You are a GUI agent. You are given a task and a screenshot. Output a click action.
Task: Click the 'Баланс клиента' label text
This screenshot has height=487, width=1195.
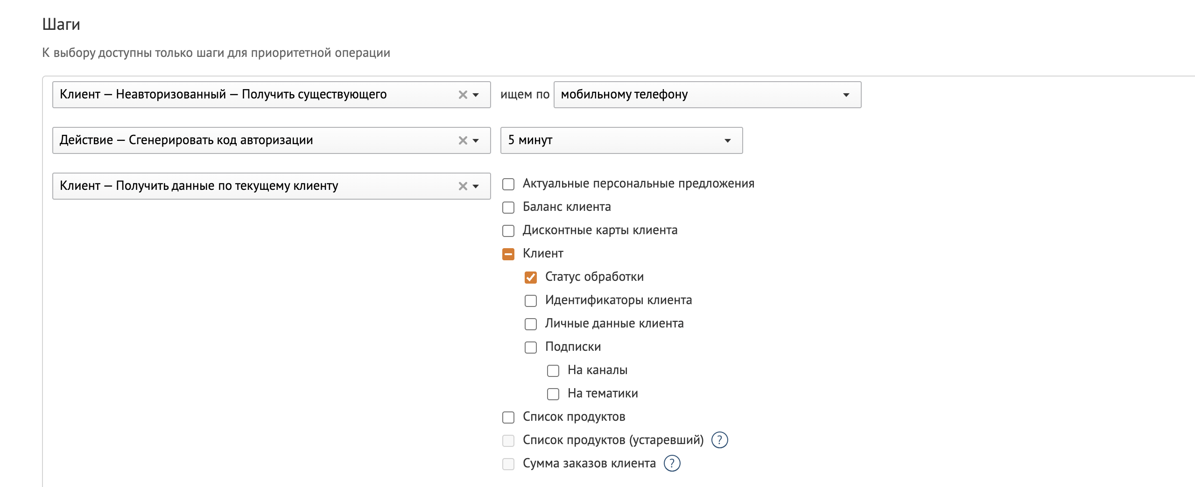567,207
